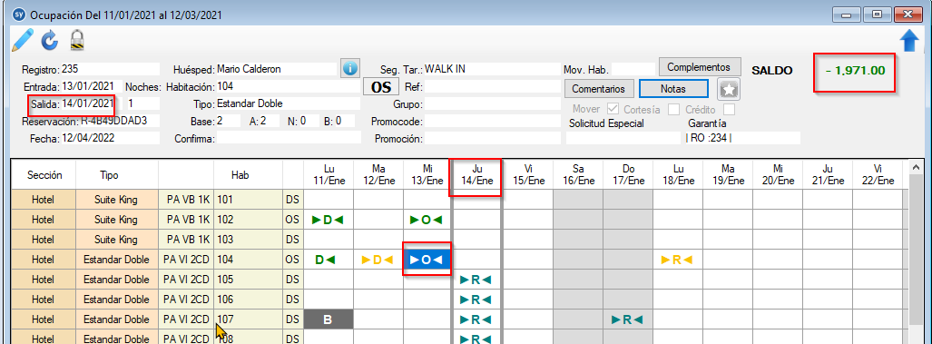Click the Huésped name field

[277, 69]
